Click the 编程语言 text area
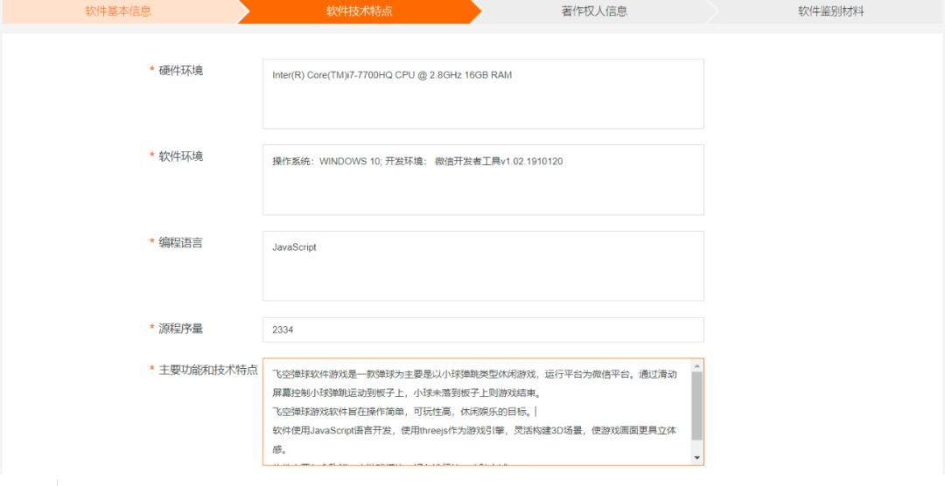The image size is (945, 486). (483, 266)
